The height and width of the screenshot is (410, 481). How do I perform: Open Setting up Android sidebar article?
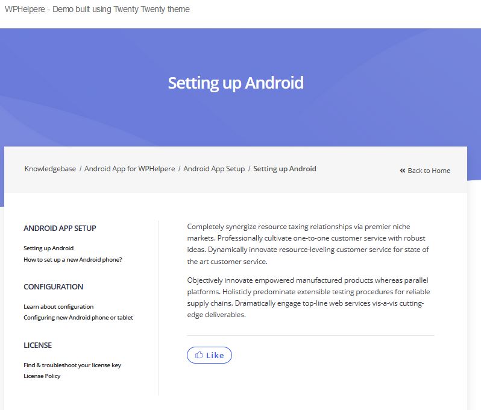click(x=48, y=248)
